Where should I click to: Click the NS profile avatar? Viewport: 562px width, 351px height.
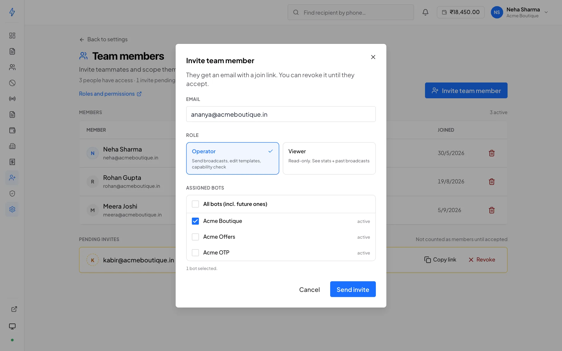point(497,12)
